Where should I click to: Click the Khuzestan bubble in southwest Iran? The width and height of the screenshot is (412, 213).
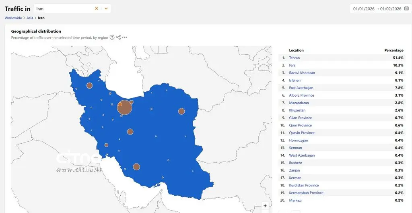pos(106,145)
